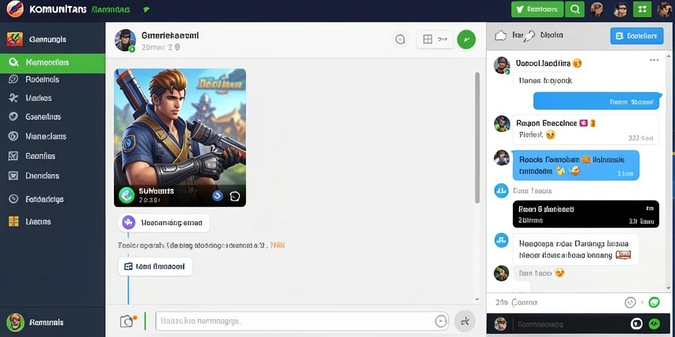
Task: Open the 'Mienecliams' sidebar item
Action: tap(53, 136)
